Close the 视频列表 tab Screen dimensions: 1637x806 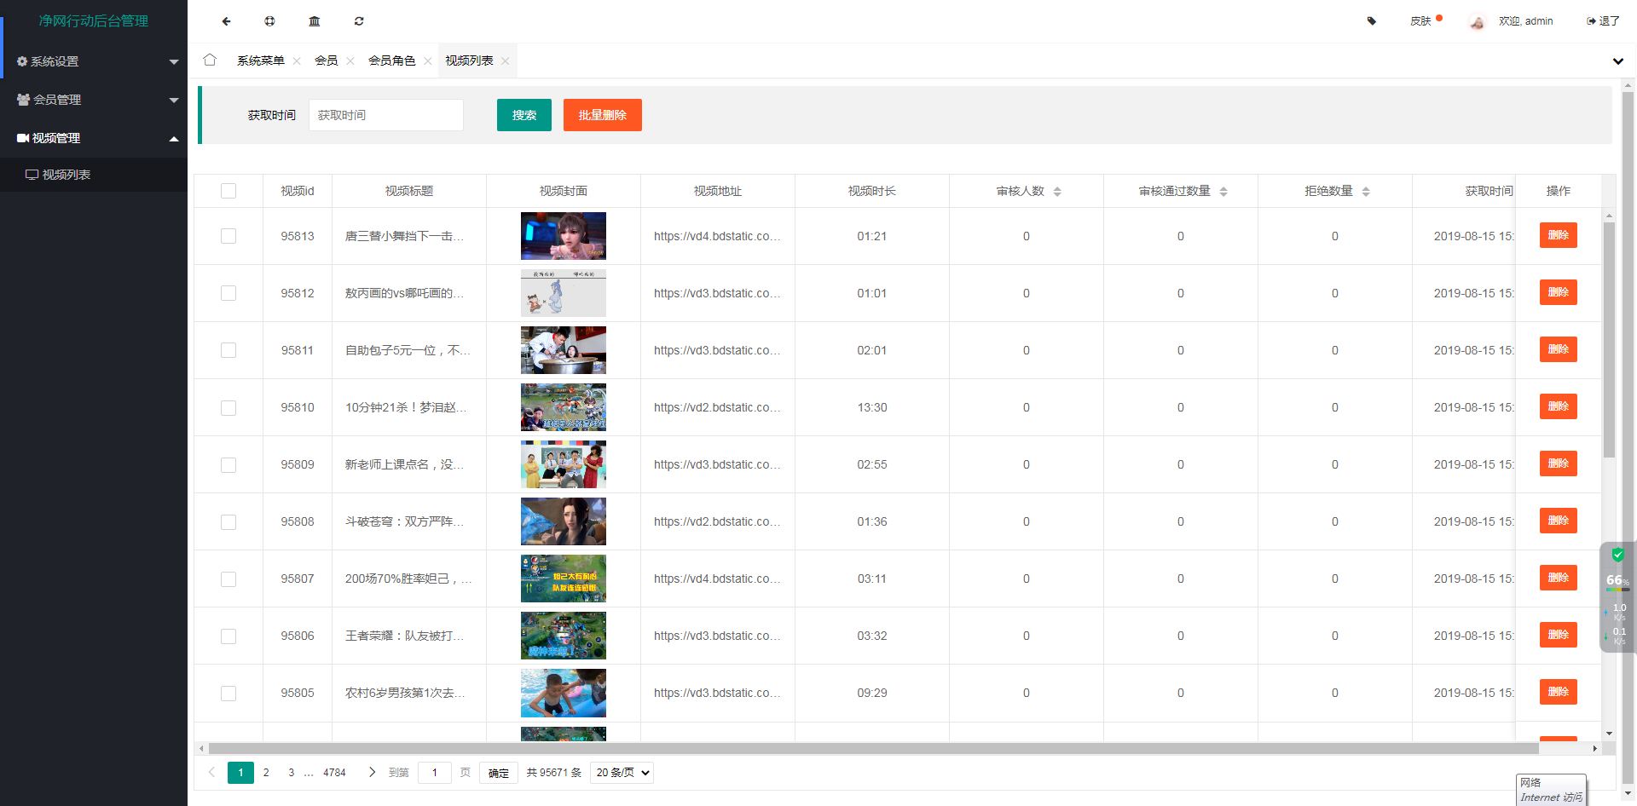(506, 60)
